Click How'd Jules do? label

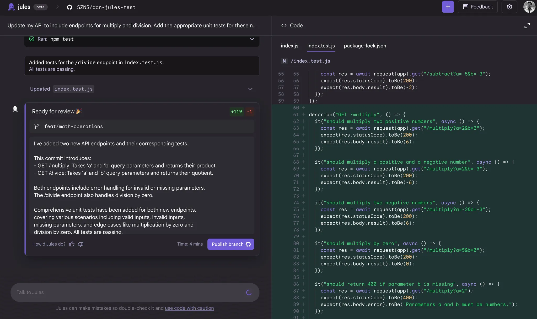pyautogui.click(x=49, y=244)
